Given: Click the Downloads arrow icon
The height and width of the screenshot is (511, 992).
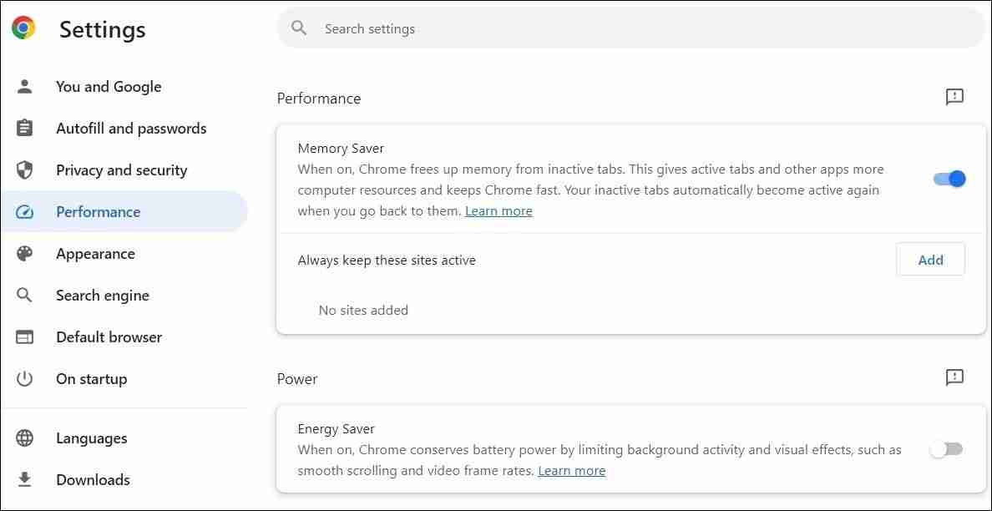Looking at the screenshot, I should [x=25, y=479].
